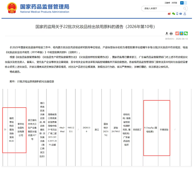195x169 pixels.
Task: Open the header Weibo icon
Action: click(169, 14)
